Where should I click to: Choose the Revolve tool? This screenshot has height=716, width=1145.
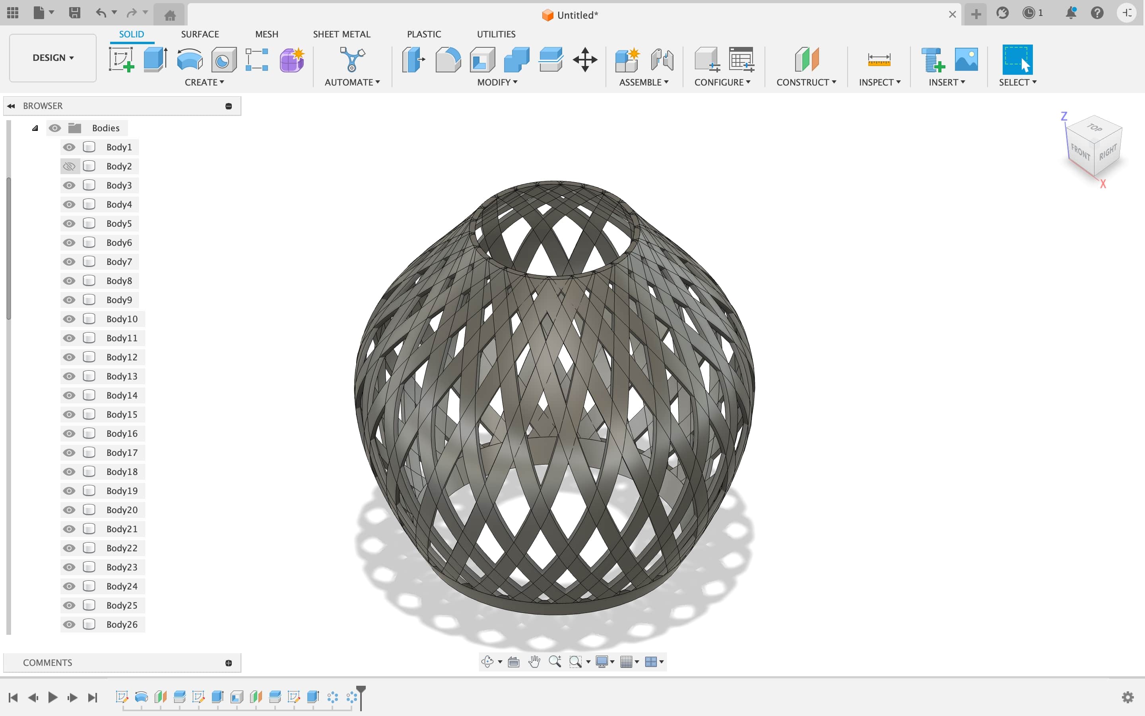[190, 60]
